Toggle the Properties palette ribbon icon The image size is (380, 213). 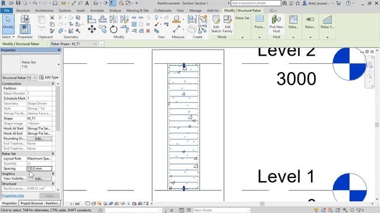tap(25, 30)
